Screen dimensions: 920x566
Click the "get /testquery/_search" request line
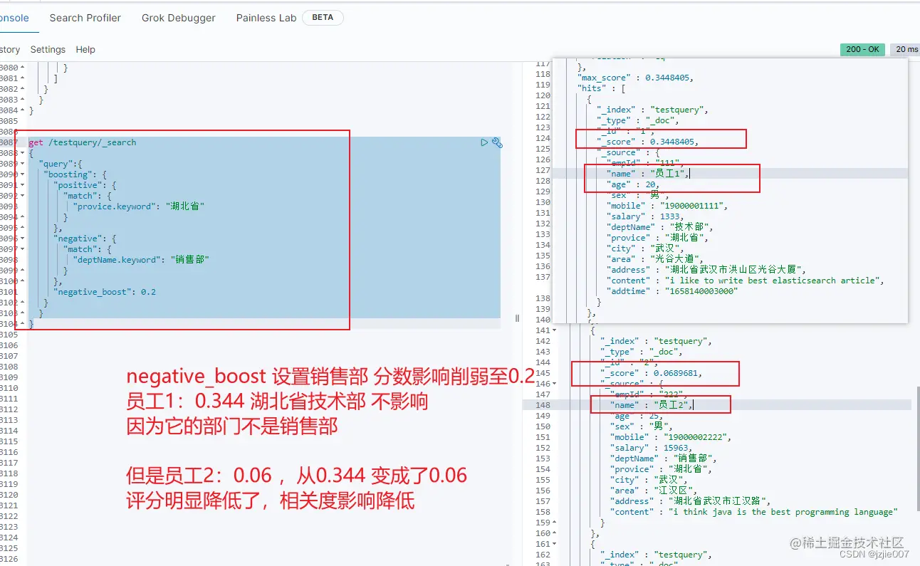83,142
